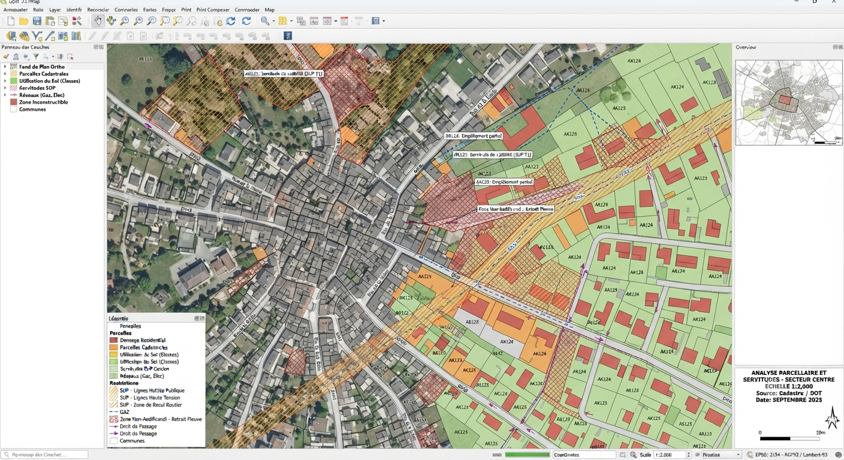Image resolution: width=844 pixels, height=460 pixels.
Task: Open the Fartes menu
Action: pos(150,10)
